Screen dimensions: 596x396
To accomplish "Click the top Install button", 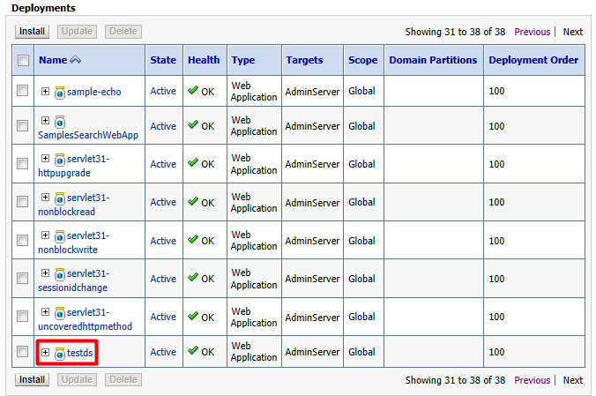I will [33, 31].
